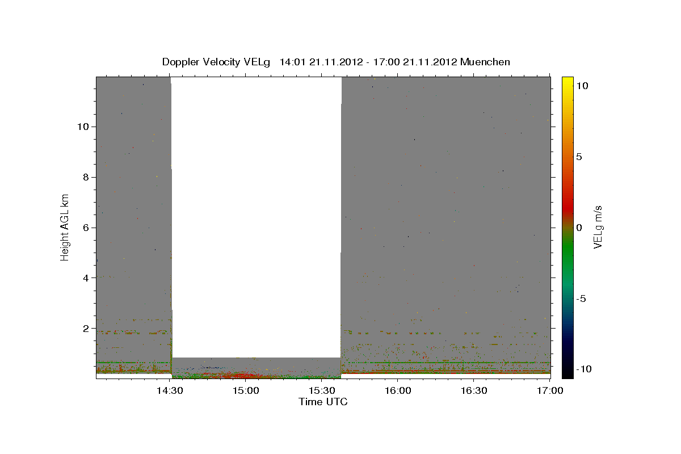Image resolution: width=681 pixels, height=454 pixels.
Task: Click the '17:00' time axis label
Action: pos(550,390)
